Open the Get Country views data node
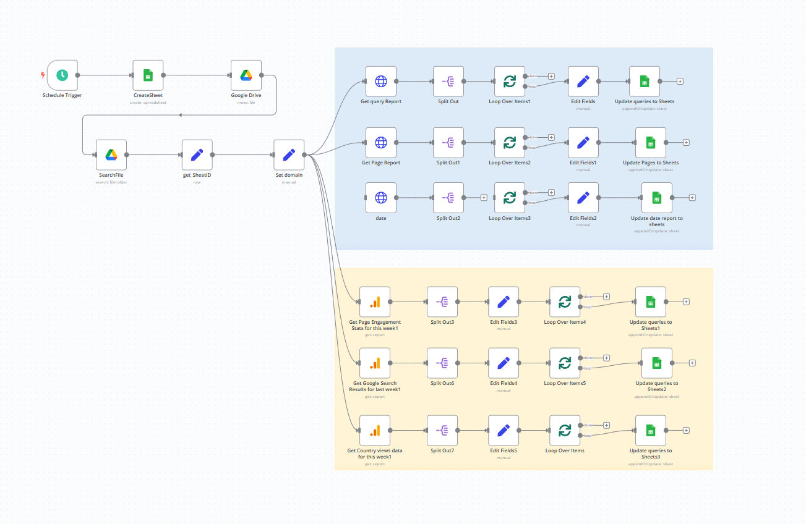This screenshot has width=806, height=524. click(375, 431)
